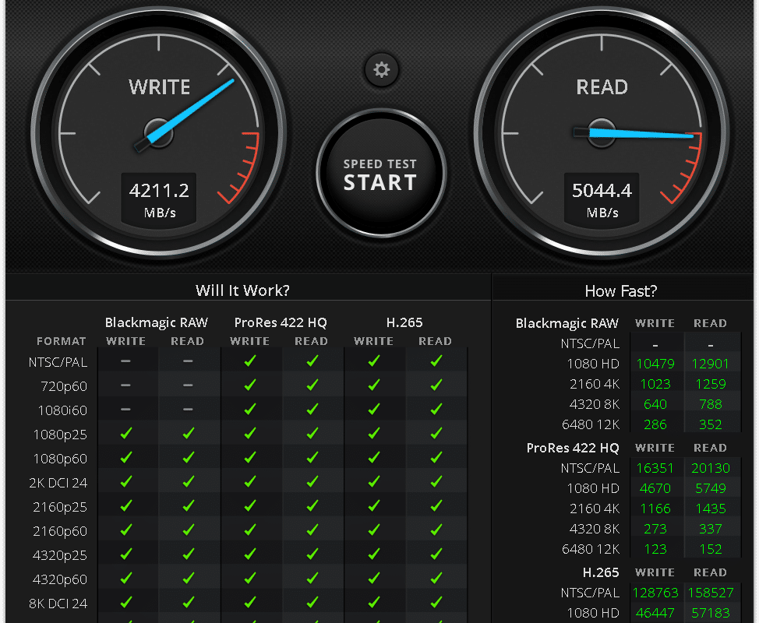Image resolution: width=759 pixels, height=623 pixels.
Task: Open settings with the gear icon
Action: click(x=381, y=69)
